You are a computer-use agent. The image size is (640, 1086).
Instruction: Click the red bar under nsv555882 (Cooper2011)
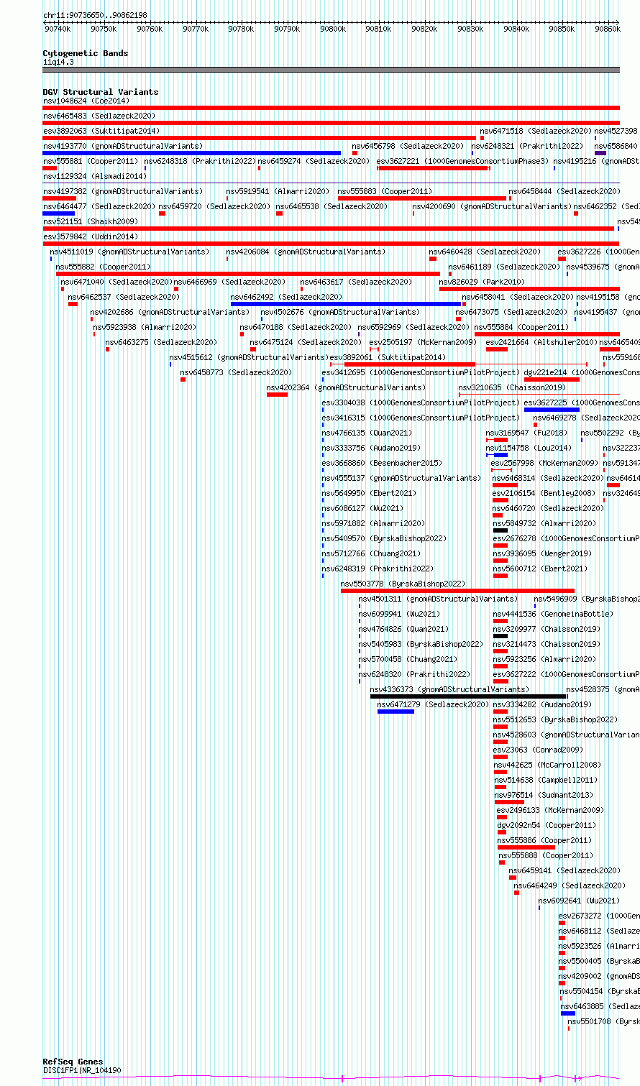(248, 274)
